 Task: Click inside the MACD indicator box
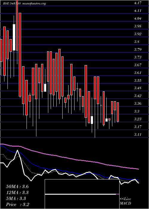click(82, 194)
